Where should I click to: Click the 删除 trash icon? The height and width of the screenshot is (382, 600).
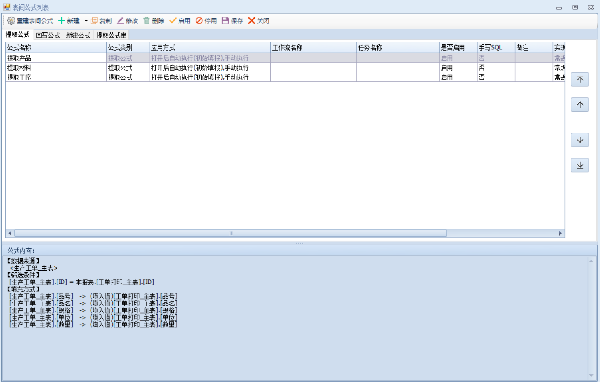[x=147, y=21]
